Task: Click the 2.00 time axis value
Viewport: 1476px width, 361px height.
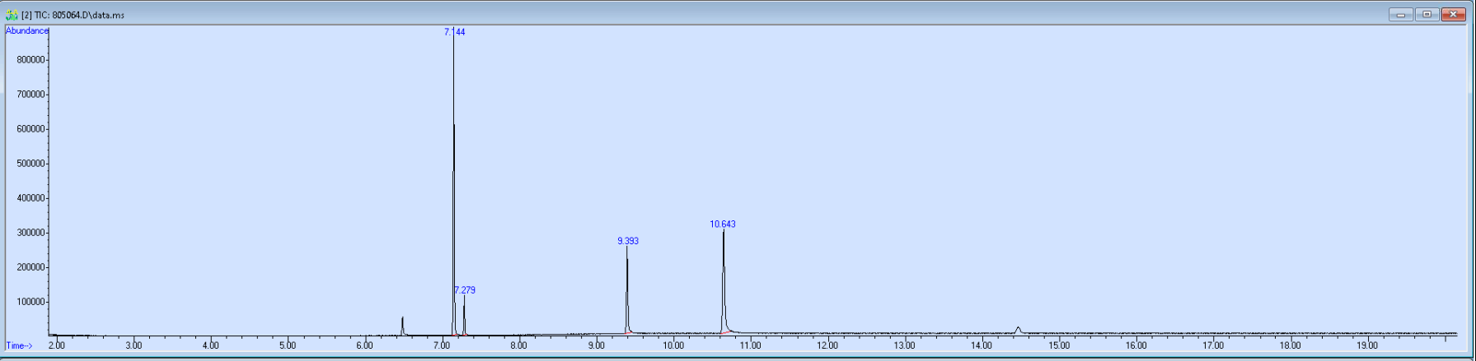Action: [56, 345]
